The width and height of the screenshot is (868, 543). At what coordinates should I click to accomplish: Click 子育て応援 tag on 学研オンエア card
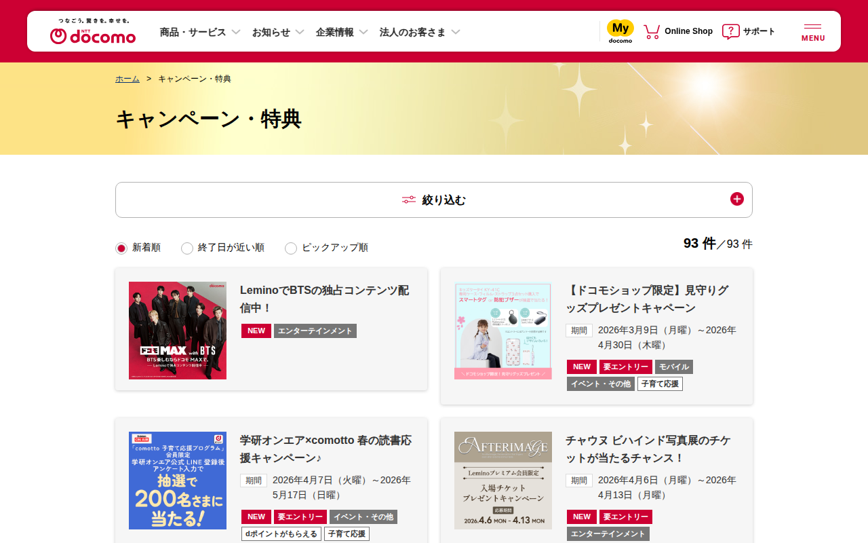point(347,534)
